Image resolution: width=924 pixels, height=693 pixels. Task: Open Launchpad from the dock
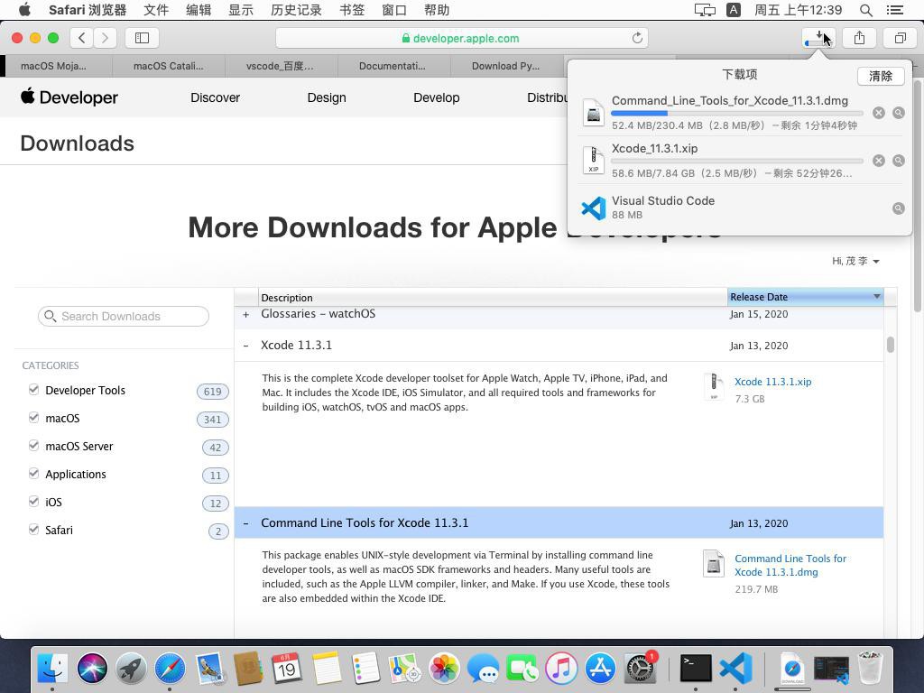tap(131, 669)
